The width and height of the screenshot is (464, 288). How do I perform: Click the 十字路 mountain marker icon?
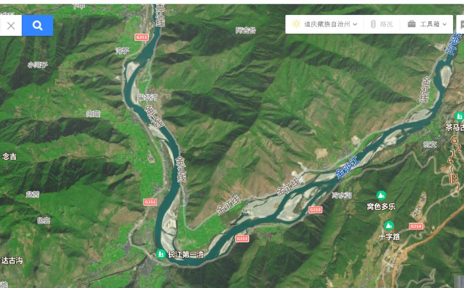389,226
